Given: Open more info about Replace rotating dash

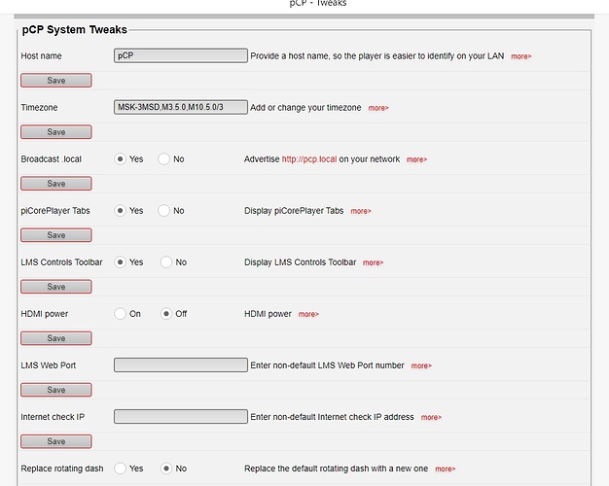Looking at the screenshot, I should [446, 469].
